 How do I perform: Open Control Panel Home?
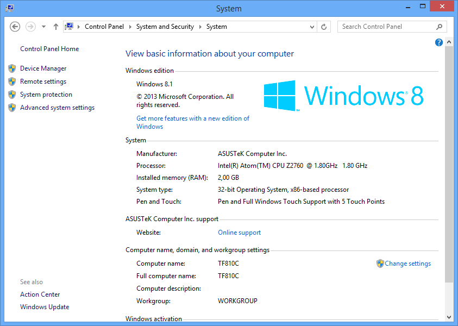(x=49, y=49)
